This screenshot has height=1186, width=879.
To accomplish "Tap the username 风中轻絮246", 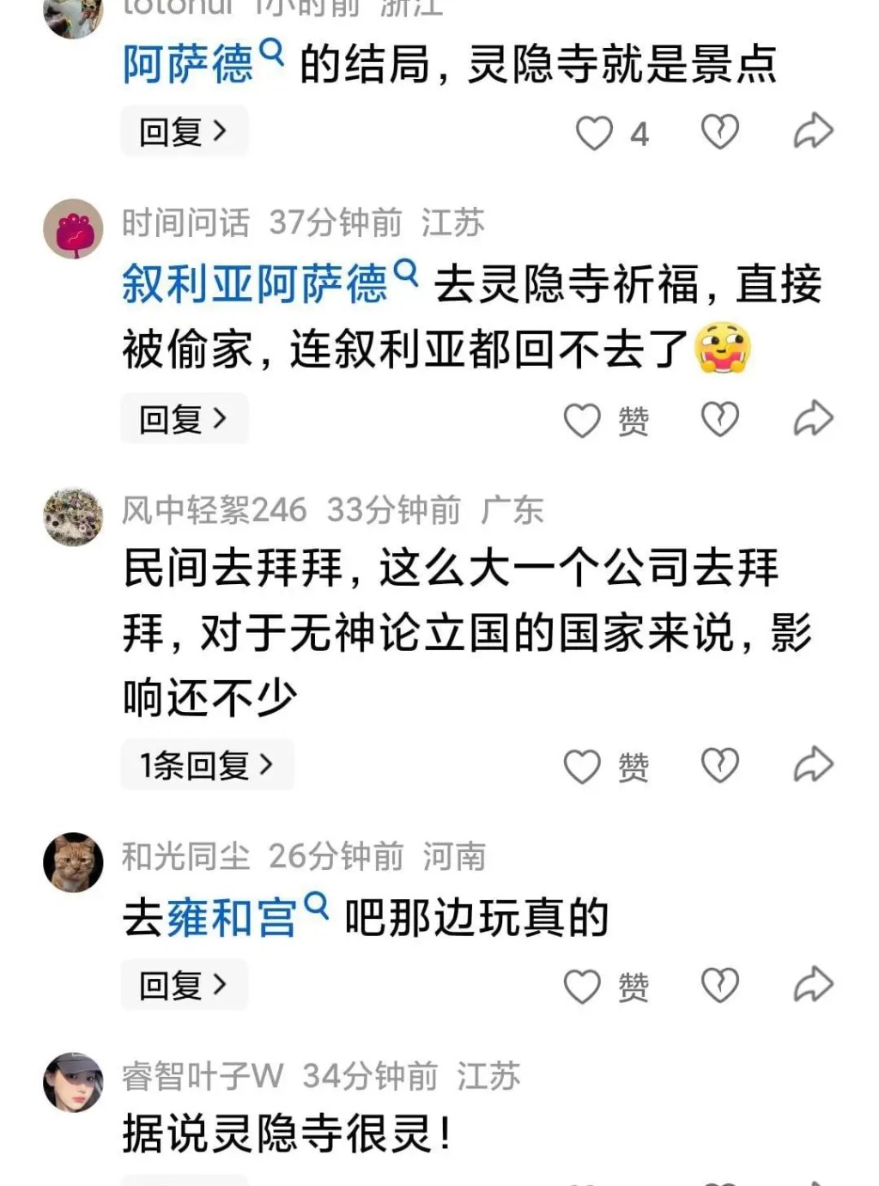I will pyautogui.click(x=214, y=510).
